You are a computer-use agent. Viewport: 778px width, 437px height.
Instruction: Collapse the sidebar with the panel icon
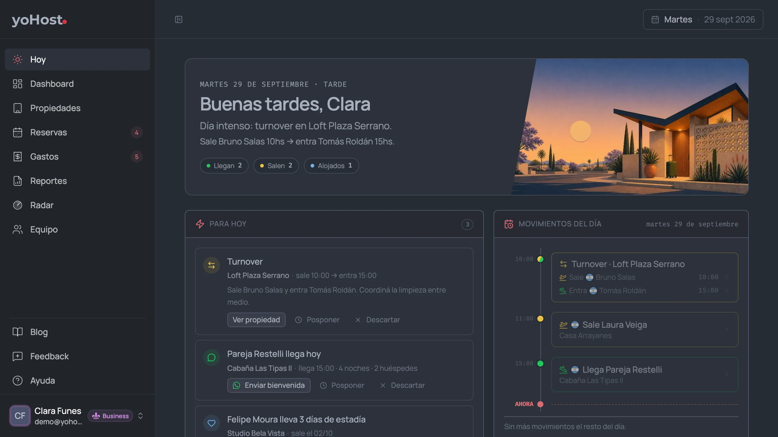coord(179,19)
